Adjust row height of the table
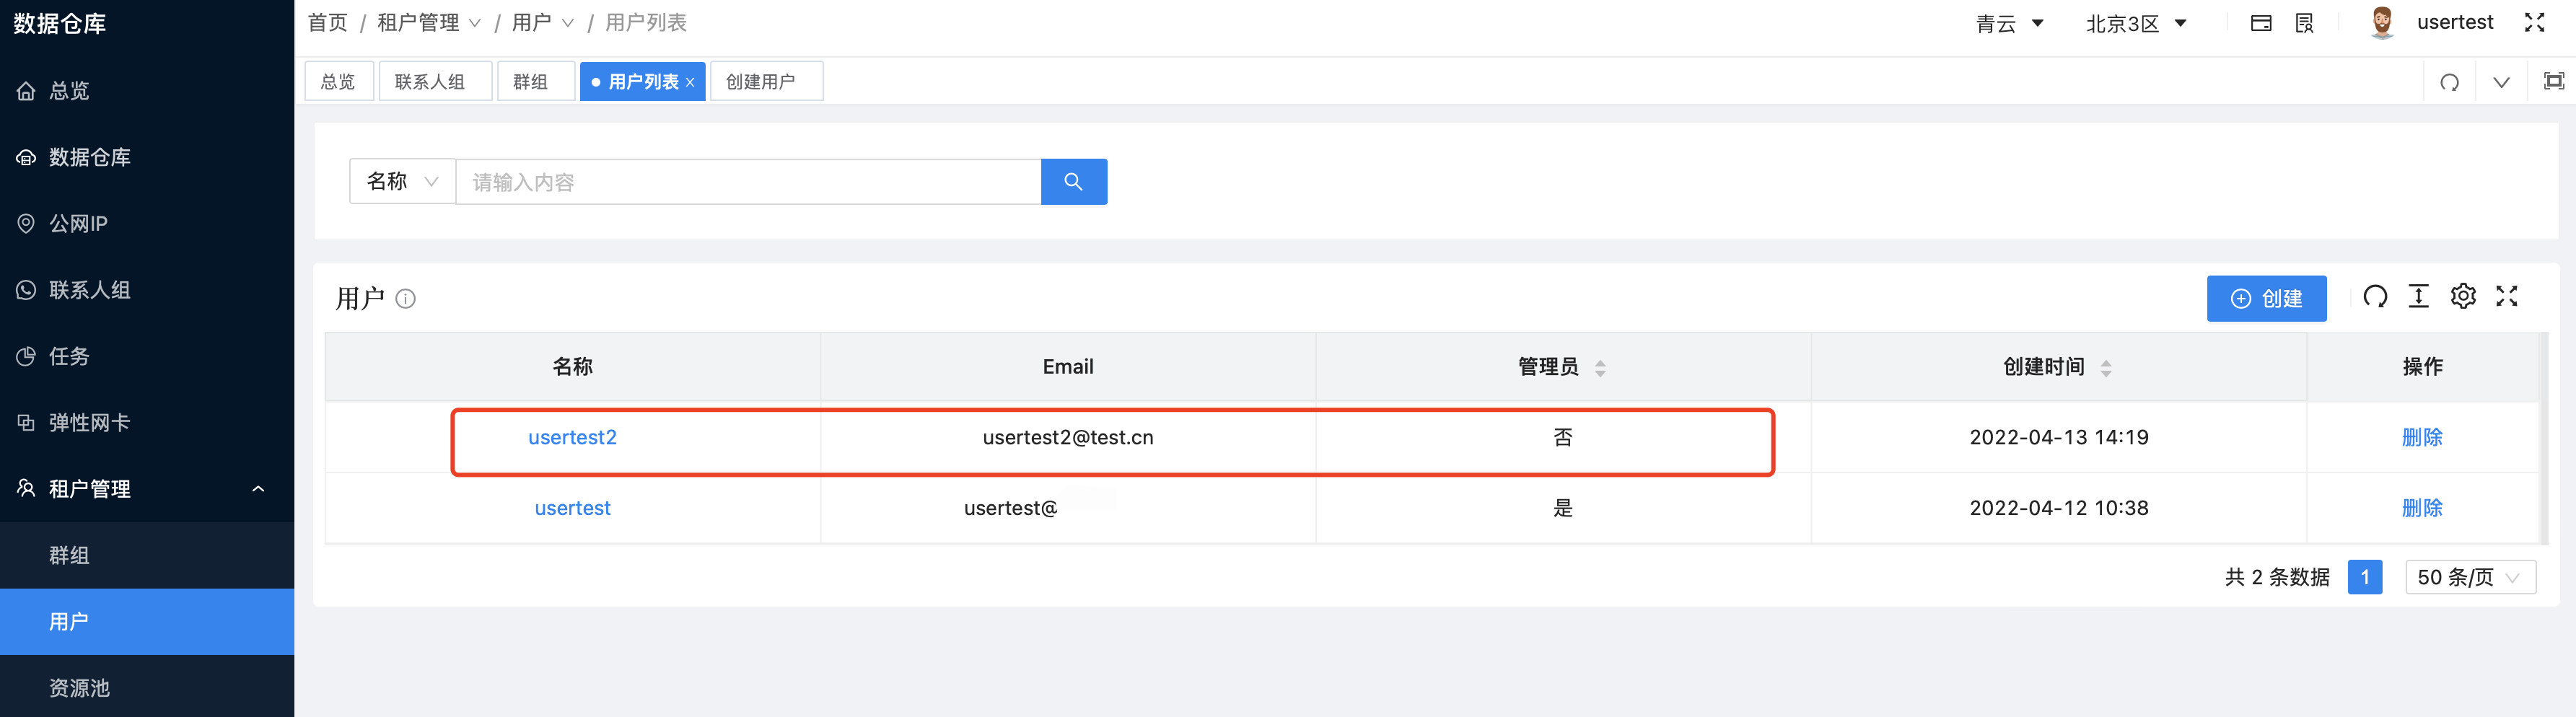The width and height of the screenshot is (2576, 717). click(2419, 296)
